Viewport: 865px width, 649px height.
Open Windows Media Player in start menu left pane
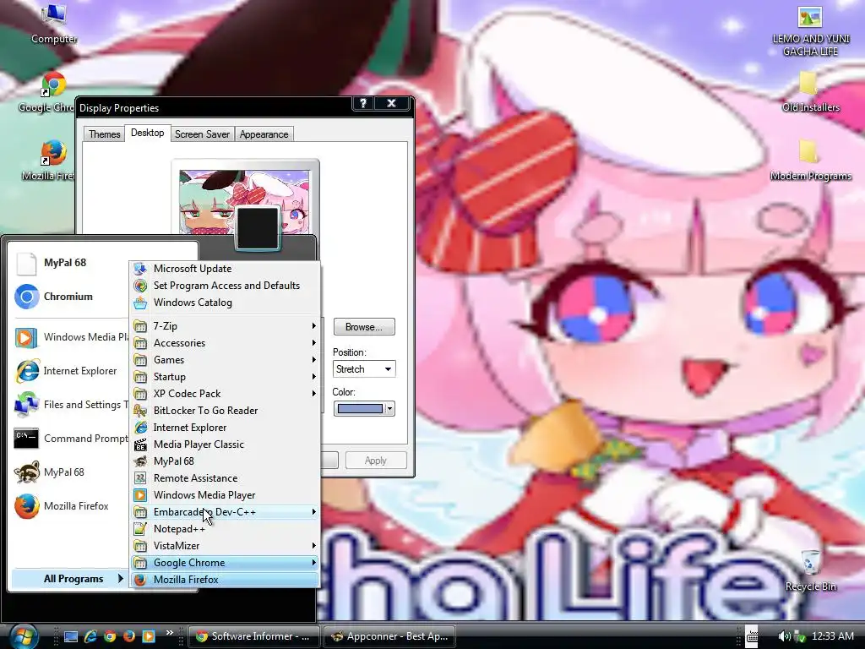(x=69, y=337)
